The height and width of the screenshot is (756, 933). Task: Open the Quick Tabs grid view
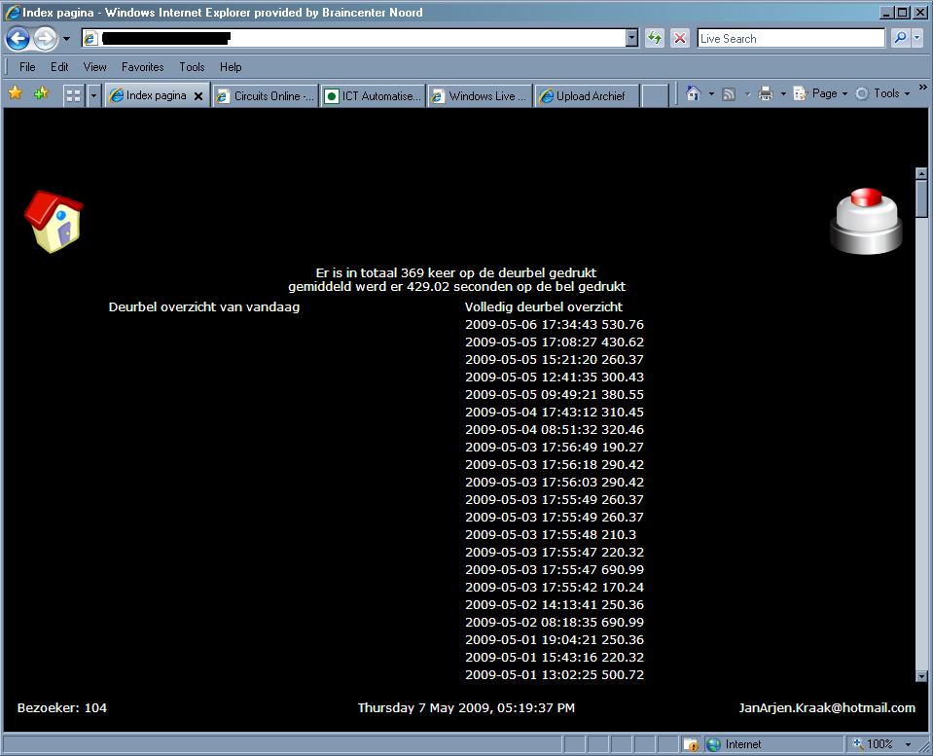point(73,95)
